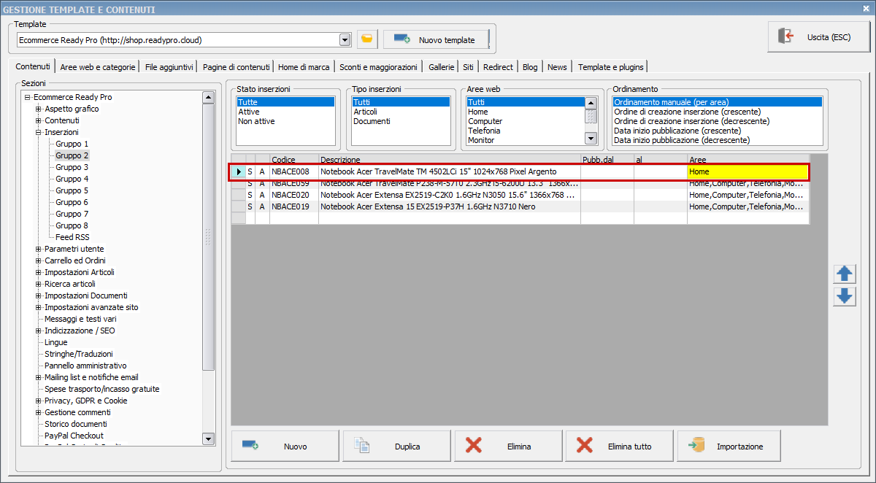This screenshot has height=483, width=876.
Task: Expand the Aspetto grafico tree node
Action: point(39,109)
